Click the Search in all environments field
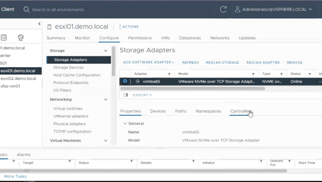322x182 pixels. [58, 10]
